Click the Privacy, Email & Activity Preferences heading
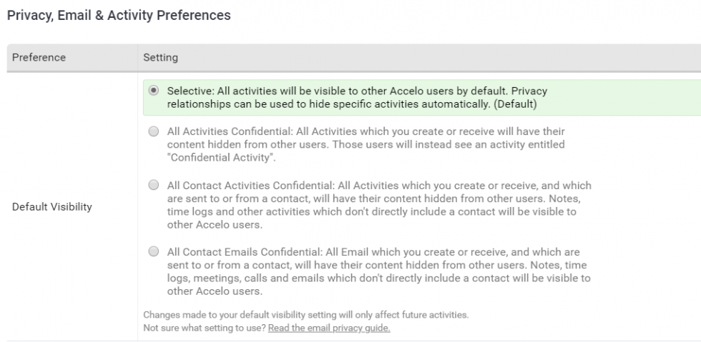 point(119,15)
